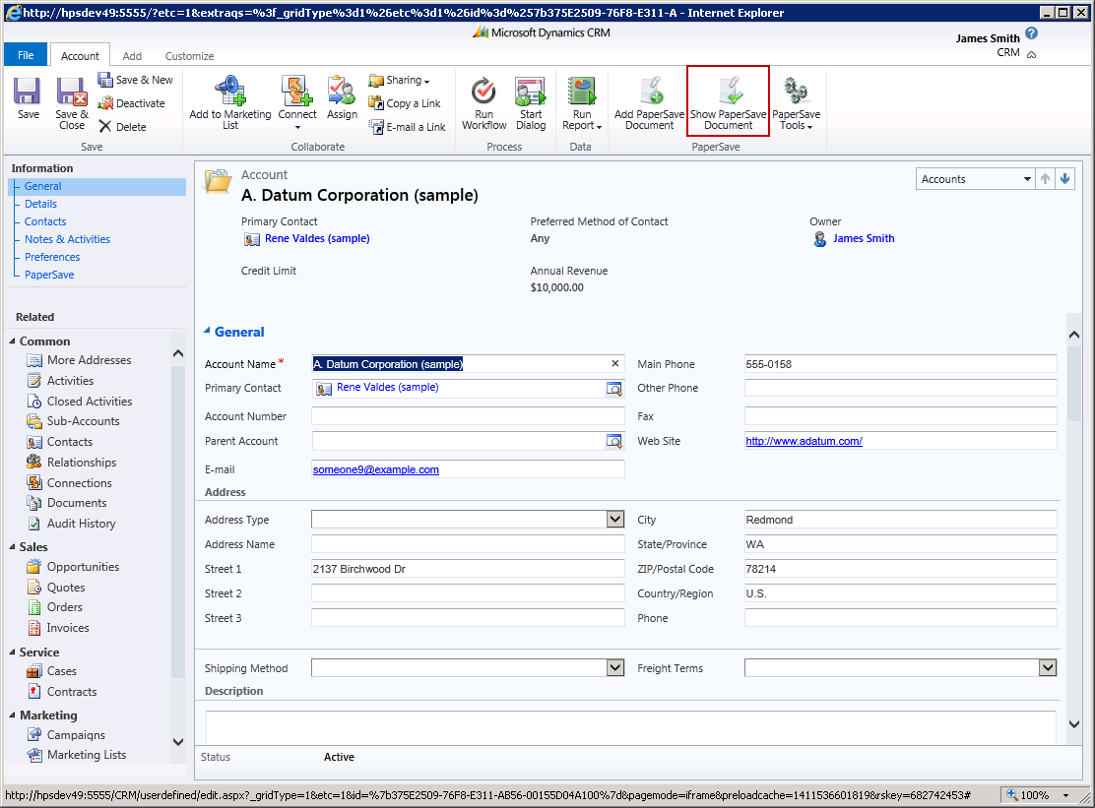The width and height of the screenshot is (1095, 808).
Task: Open the Address Type dropdown
Action: click(x=614, y=519)
